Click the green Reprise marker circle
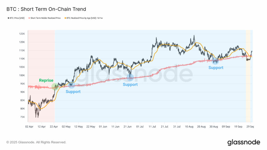The height and width of the screenshot is (150, 267). pyautogui.click(x=55, y=86)
